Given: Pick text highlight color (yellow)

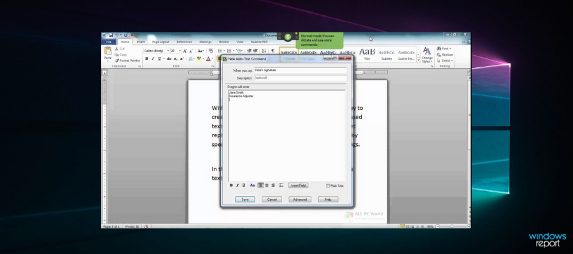Looking at the screenshot, I should click(x=199, y=58).
